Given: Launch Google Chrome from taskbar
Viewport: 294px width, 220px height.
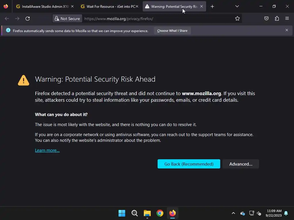Looking at the screenshot, I should point(160,213).
